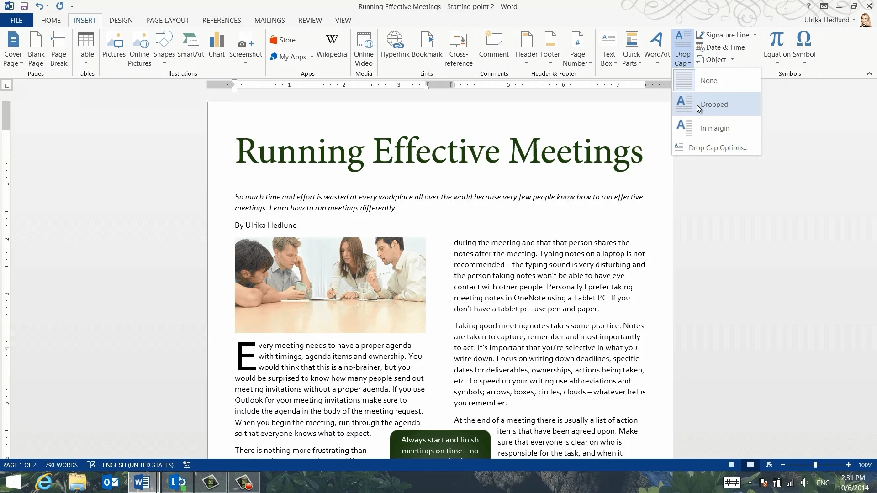Add a Bookmark
Image resolution: width=877 pixels, height=493 pixels.
pos(427,46)
